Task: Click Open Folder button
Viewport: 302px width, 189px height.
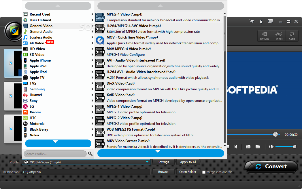Action: coord(188,172)
